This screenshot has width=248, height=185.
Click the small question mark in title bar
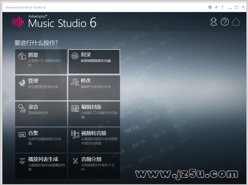click(x=222, y=7)
